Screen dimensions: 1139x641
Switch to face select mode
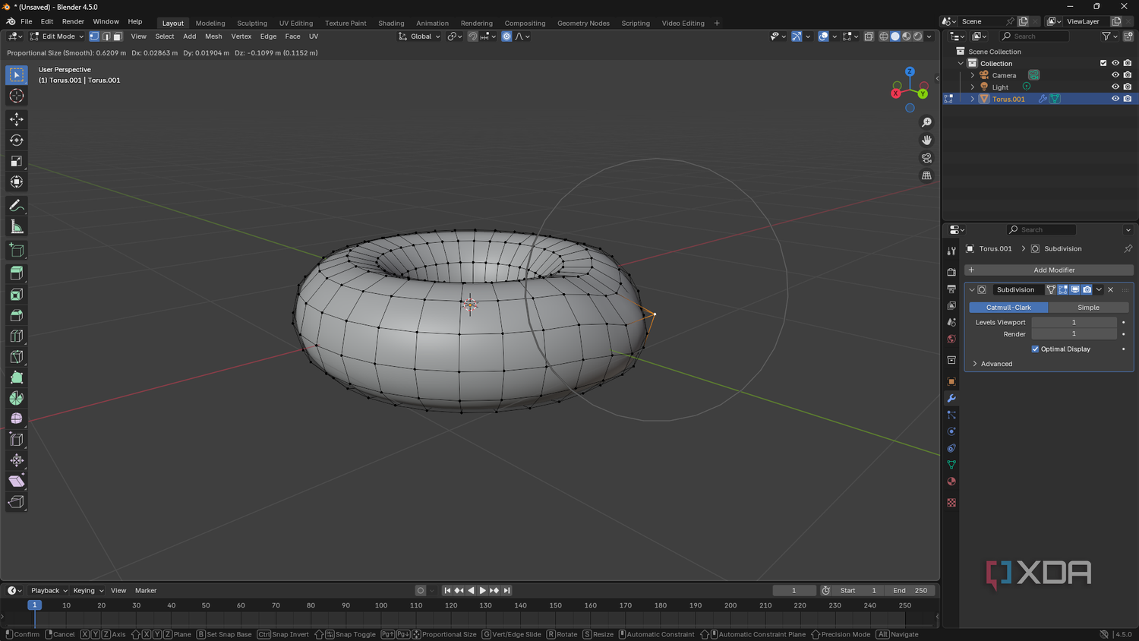pos(118,36)
